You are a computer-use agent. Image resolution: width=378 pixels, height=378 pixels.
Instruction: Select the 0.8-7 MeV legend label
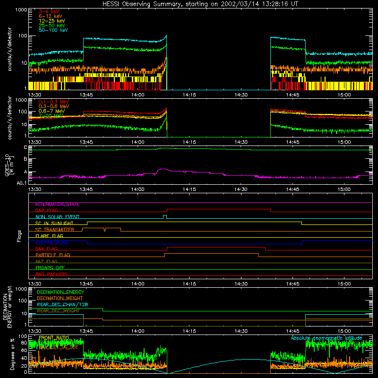click(x=52, y=111)
